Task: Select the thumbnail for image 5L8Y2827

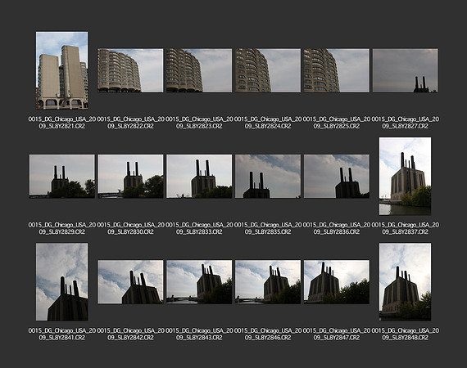Action: pos(405,70)
